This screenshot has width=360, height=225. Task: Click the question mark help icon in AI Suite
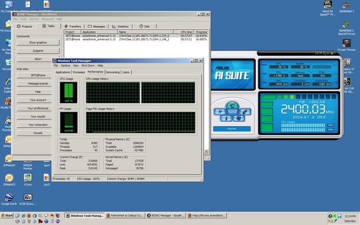coord(320,53)
